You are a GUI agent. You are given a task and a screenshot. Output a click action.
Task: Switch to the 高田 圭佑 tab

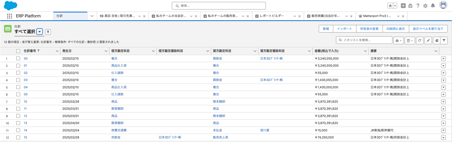pos(117,16)
